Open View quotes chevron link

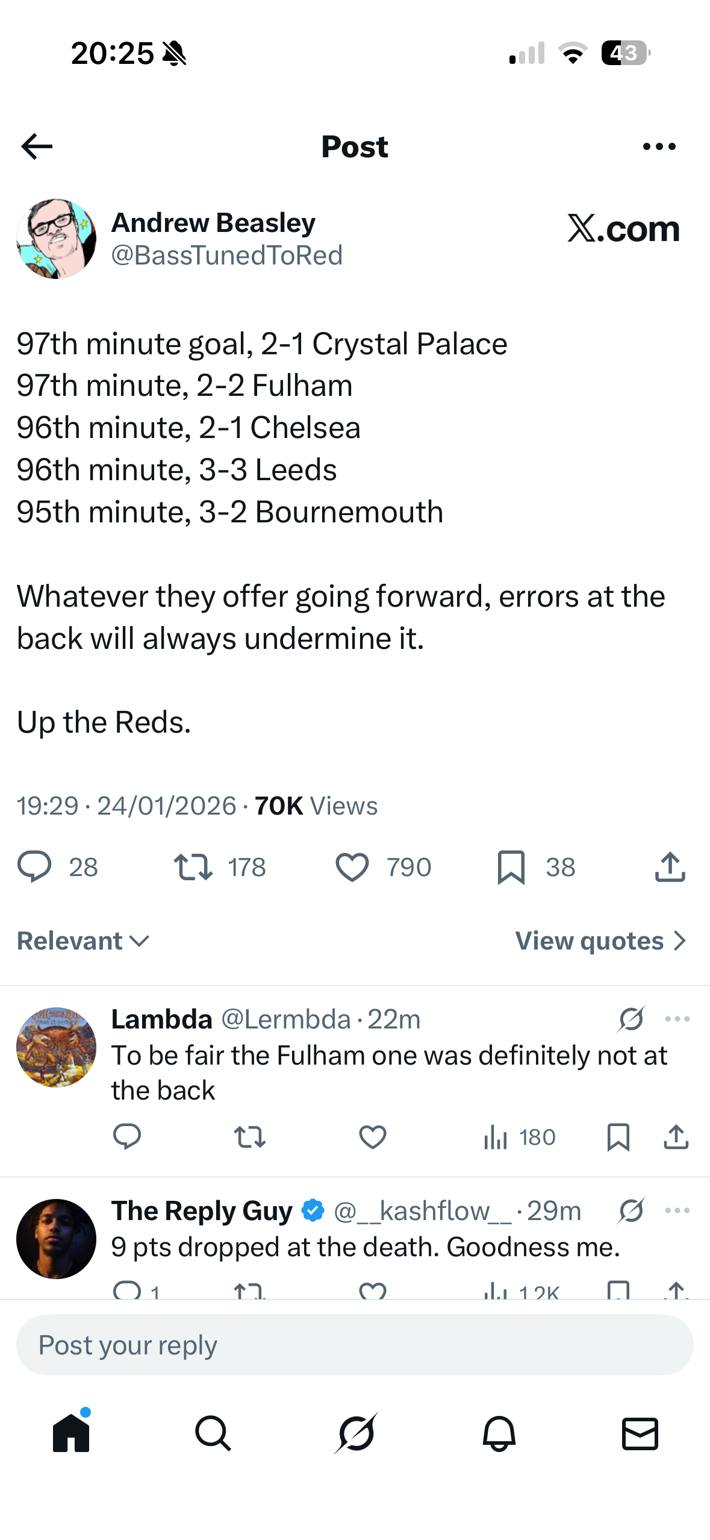pyautogui.click(x=600, y=941)
